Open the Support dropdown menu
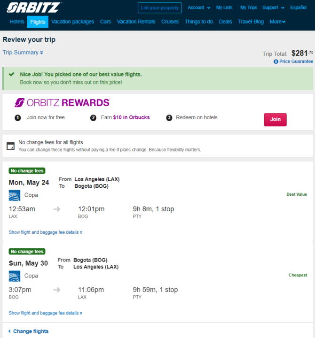Image resolution: width=315 pixels, height=338 pixels. tap(273, 8)
